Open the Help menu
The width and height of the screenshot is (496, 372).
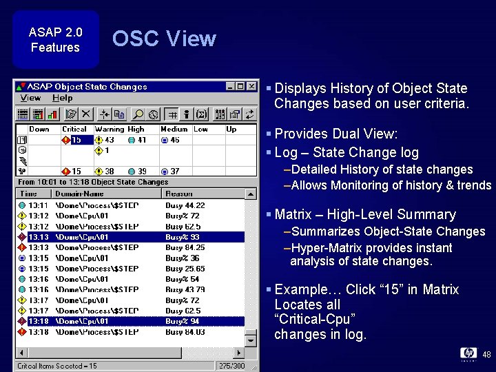click(62, 98)
